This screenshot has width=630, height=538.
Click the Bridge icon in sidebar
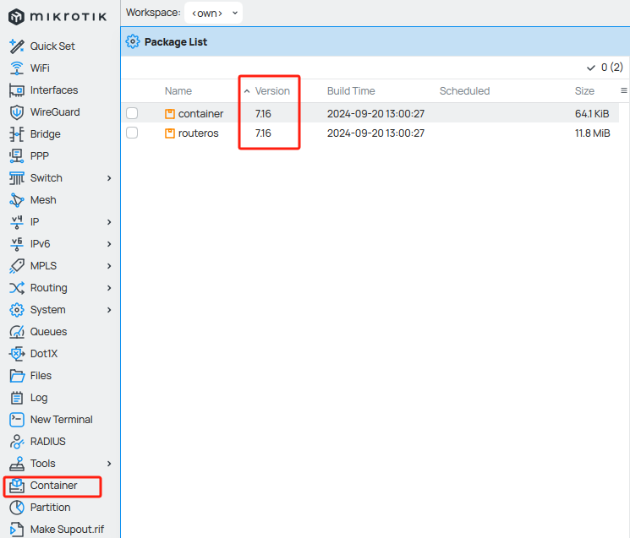16,134
